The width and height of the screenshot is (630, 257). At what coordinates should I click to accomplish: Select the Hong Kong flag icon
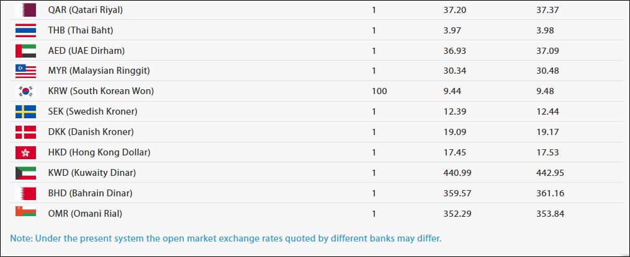click(25, 152)
